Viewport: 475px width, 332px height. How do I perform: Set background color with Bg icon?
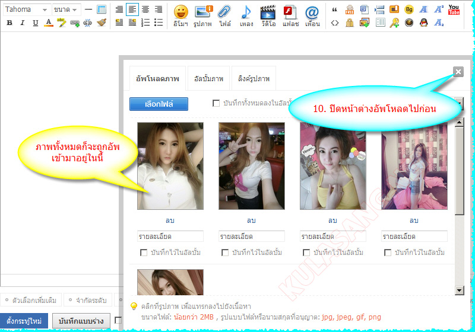[x=409, y=9]
